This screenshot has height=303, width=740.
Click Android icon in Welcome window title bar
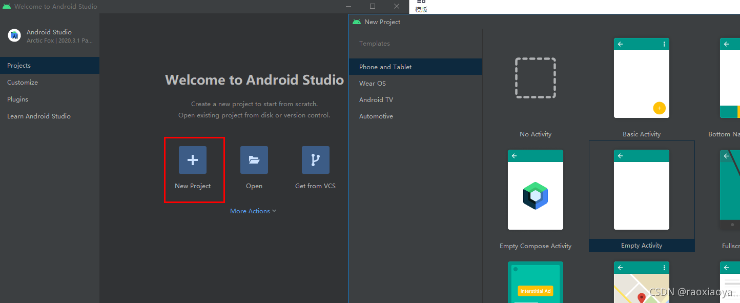(7, 7)
